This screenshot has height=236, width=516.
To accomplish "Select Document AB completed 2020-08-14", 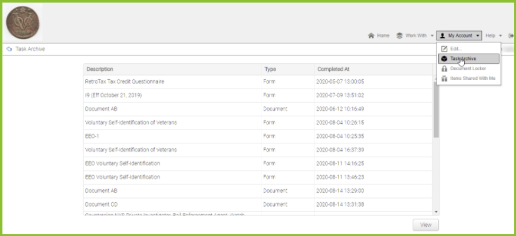I will coord(259,191).
